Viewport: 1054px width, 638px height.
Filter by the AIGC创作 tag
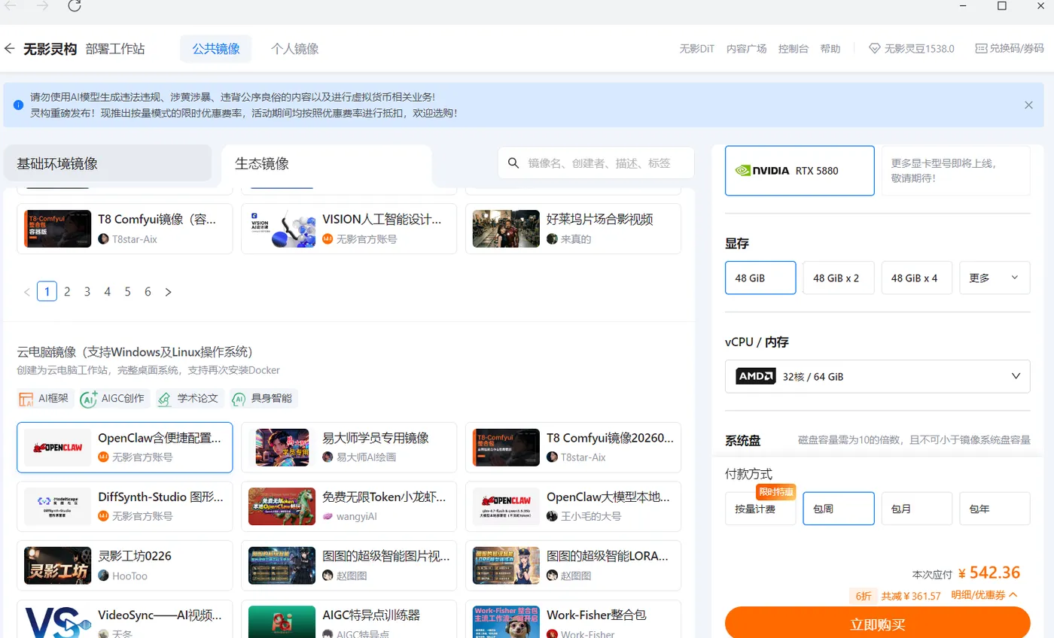(x=115, y=399)
